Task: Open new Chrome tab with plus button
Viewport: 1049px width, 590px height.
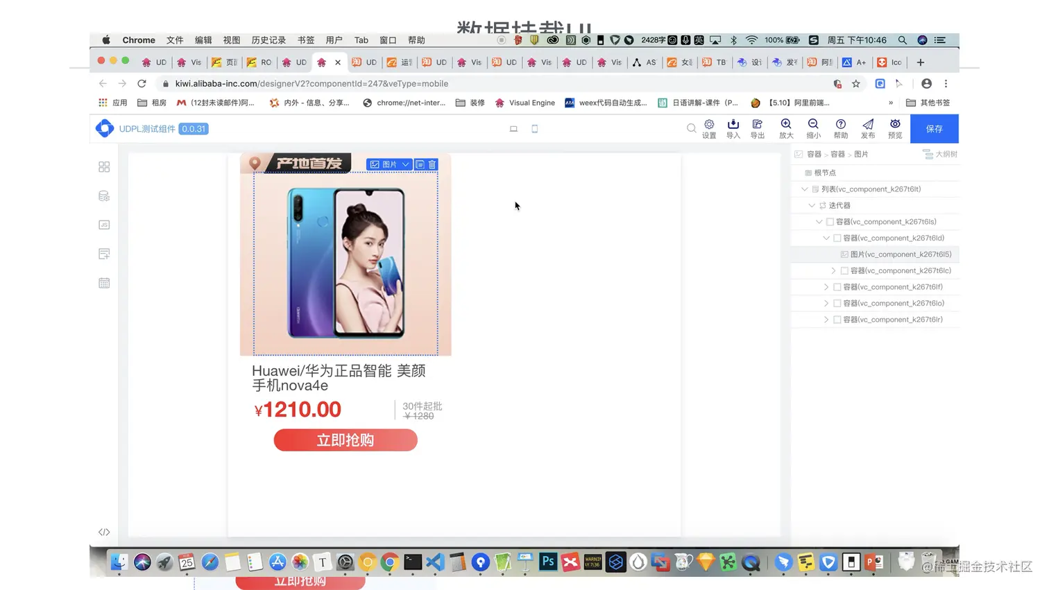Action: [x=921, y=62]
